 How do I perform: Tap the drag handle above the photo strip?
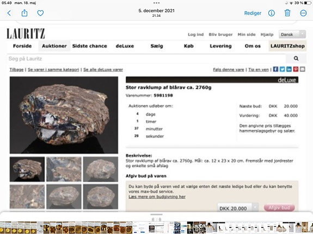coord(157,214)
